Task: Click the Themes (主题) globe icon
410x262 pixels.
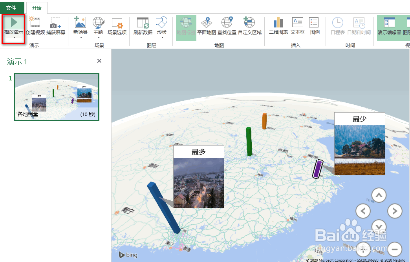Action: tap(98, 22)
